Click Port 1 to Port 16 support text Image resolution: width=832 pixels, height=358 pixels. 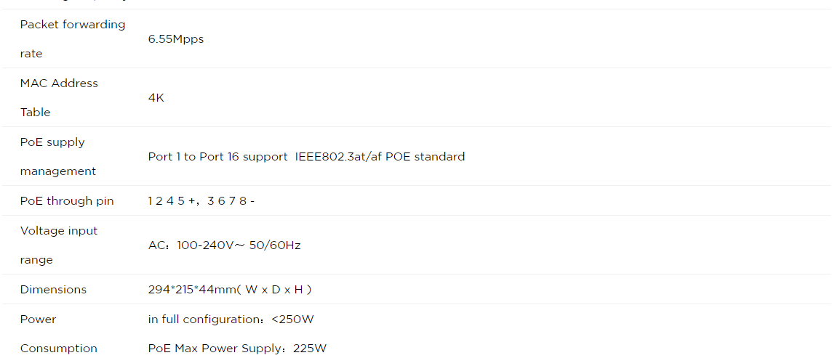[x=218, y=157]
